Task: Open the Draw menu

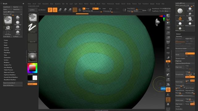Action: [x=52, y=4]
